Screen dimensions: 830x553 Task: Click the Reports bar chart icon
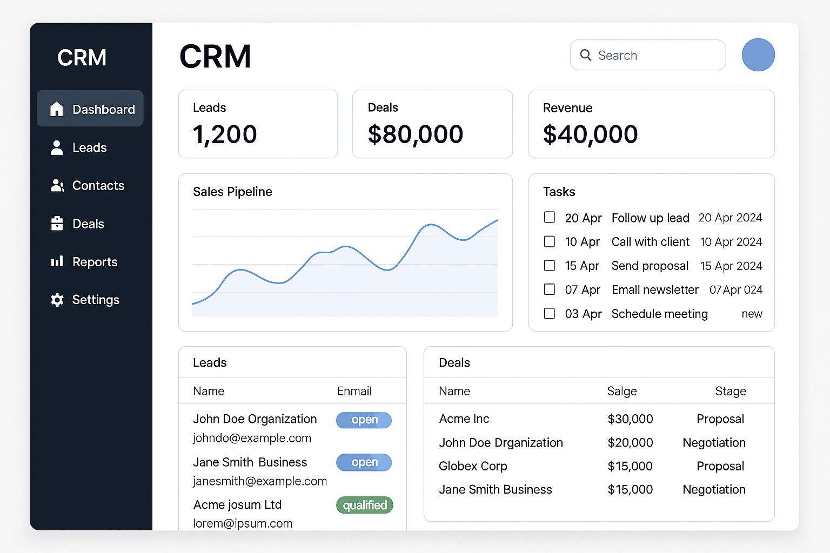pos(57,262)
